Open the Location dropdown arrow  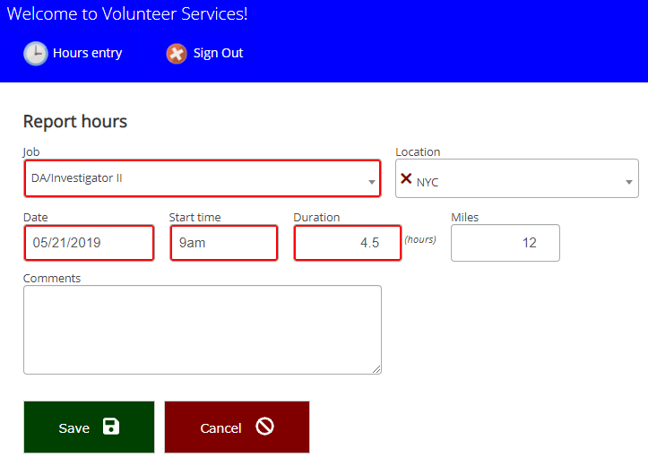point(628,183)
